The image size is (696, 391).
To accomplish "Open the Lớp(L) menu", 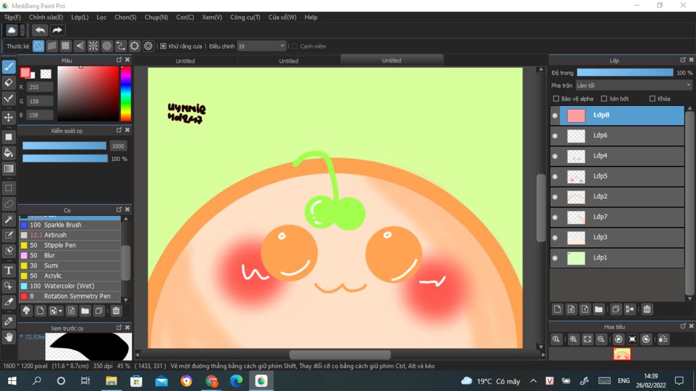I will (80, 17).
